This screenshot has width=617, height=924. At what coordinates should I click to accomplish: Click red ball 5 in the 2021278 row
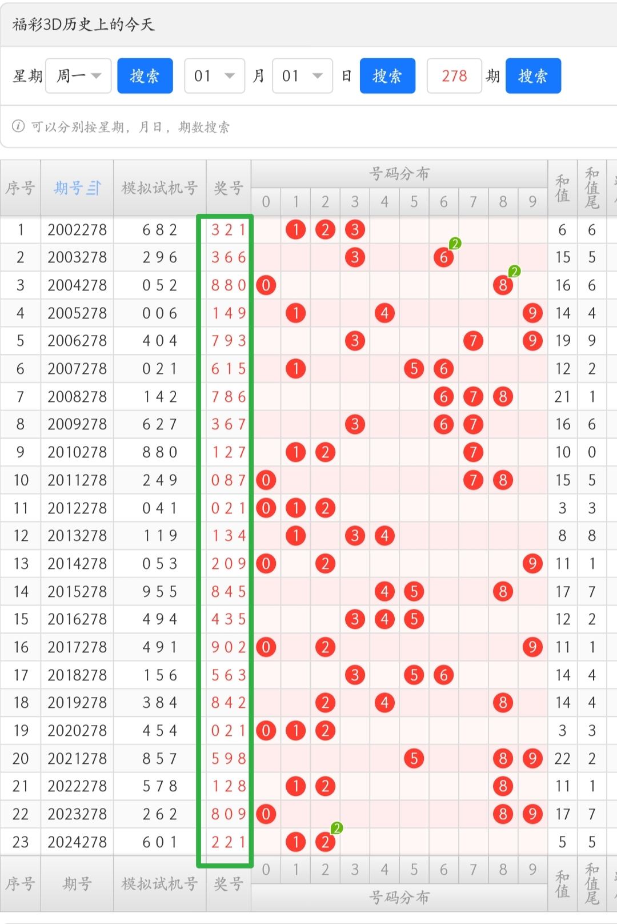414,759
